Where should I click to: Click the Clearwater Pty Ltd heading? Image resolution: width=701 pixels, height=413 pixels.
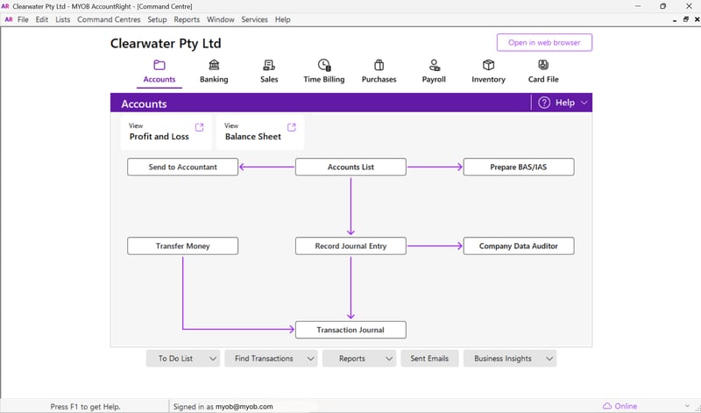(166, 43)
